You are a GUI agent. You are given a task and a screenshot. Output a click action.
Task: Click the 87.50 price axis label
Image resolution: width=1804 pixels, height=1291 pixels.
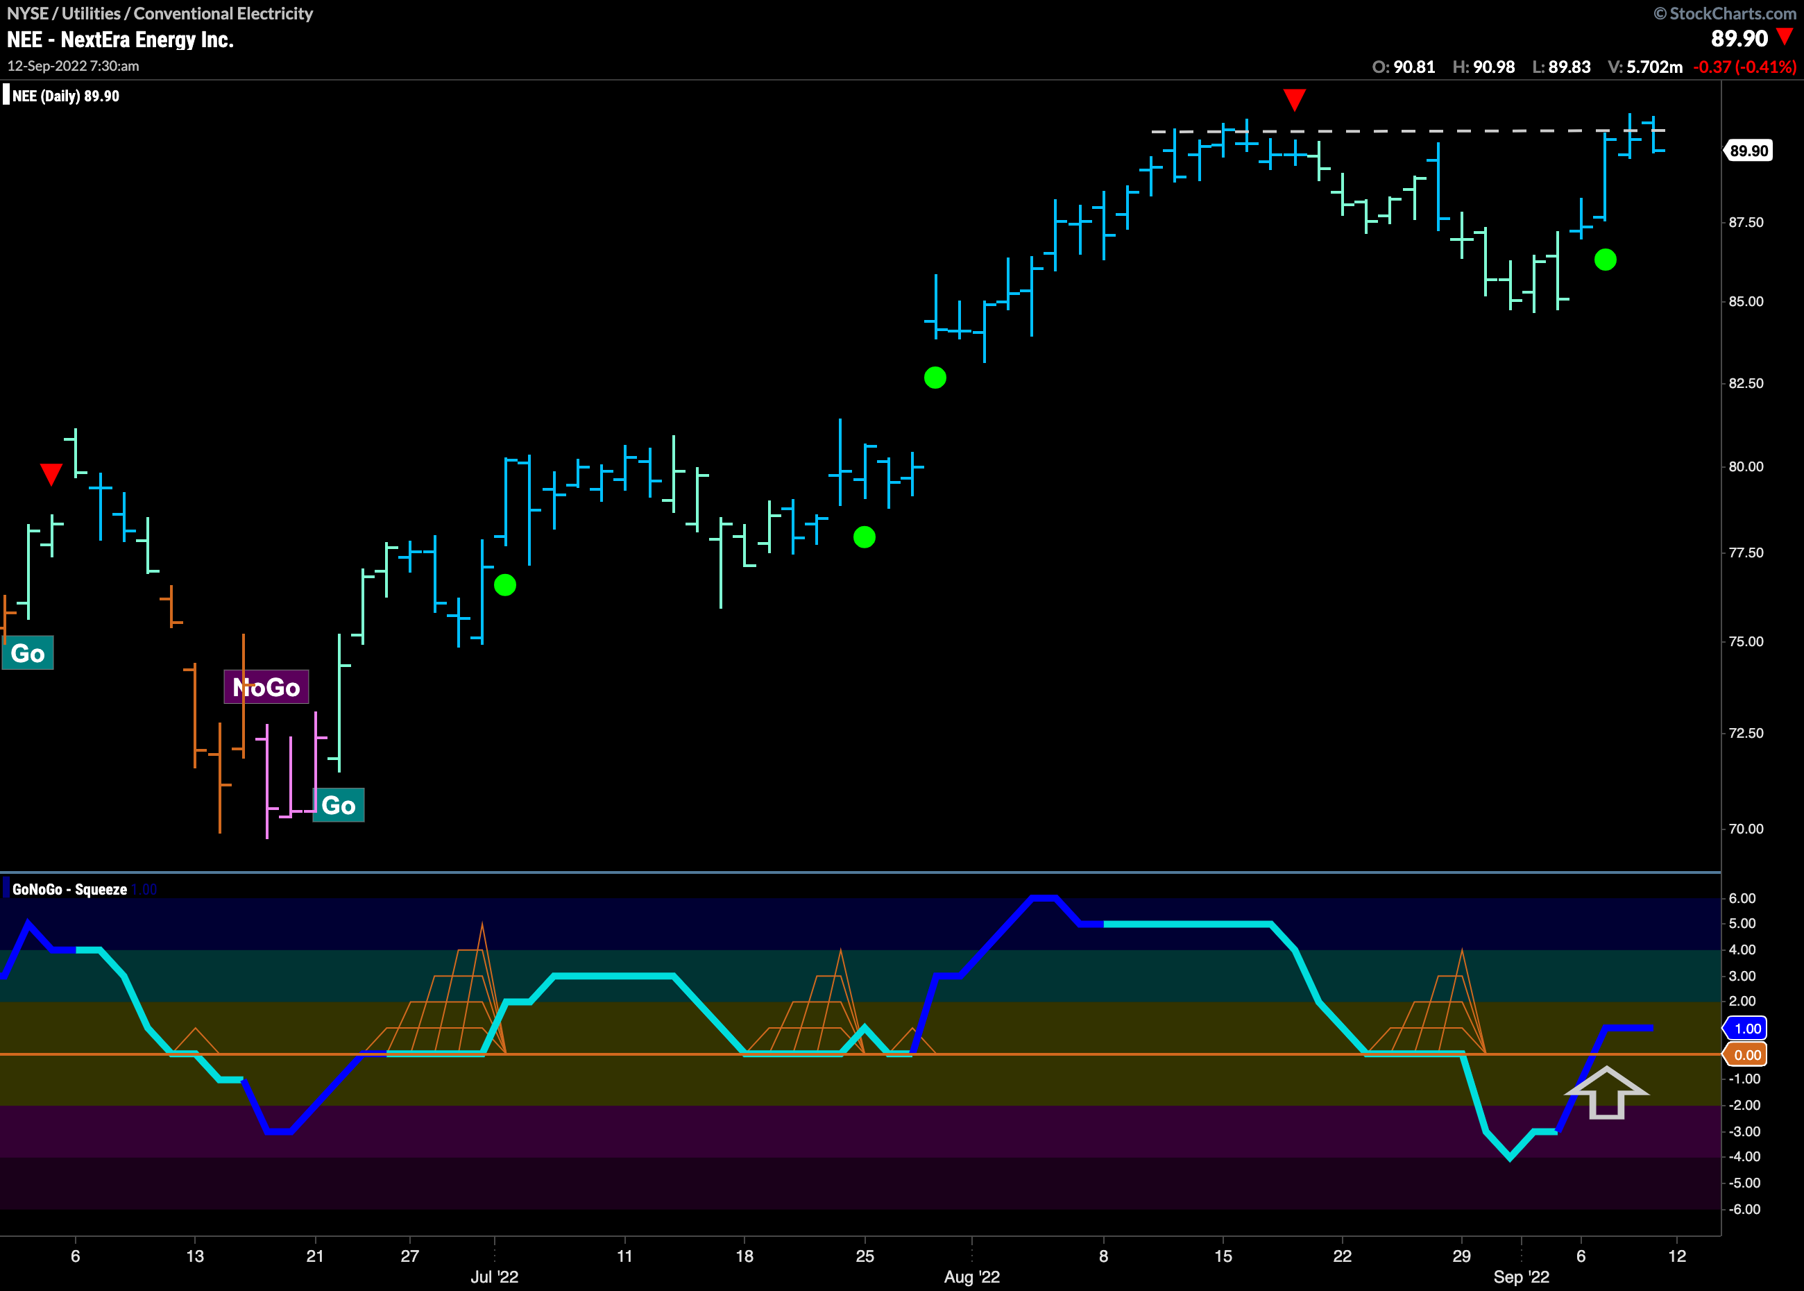pos(1746,222)
